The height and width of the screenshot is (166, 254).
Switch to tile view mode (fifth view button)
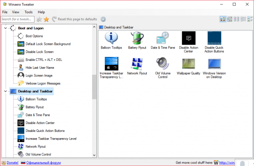point(250,19)
